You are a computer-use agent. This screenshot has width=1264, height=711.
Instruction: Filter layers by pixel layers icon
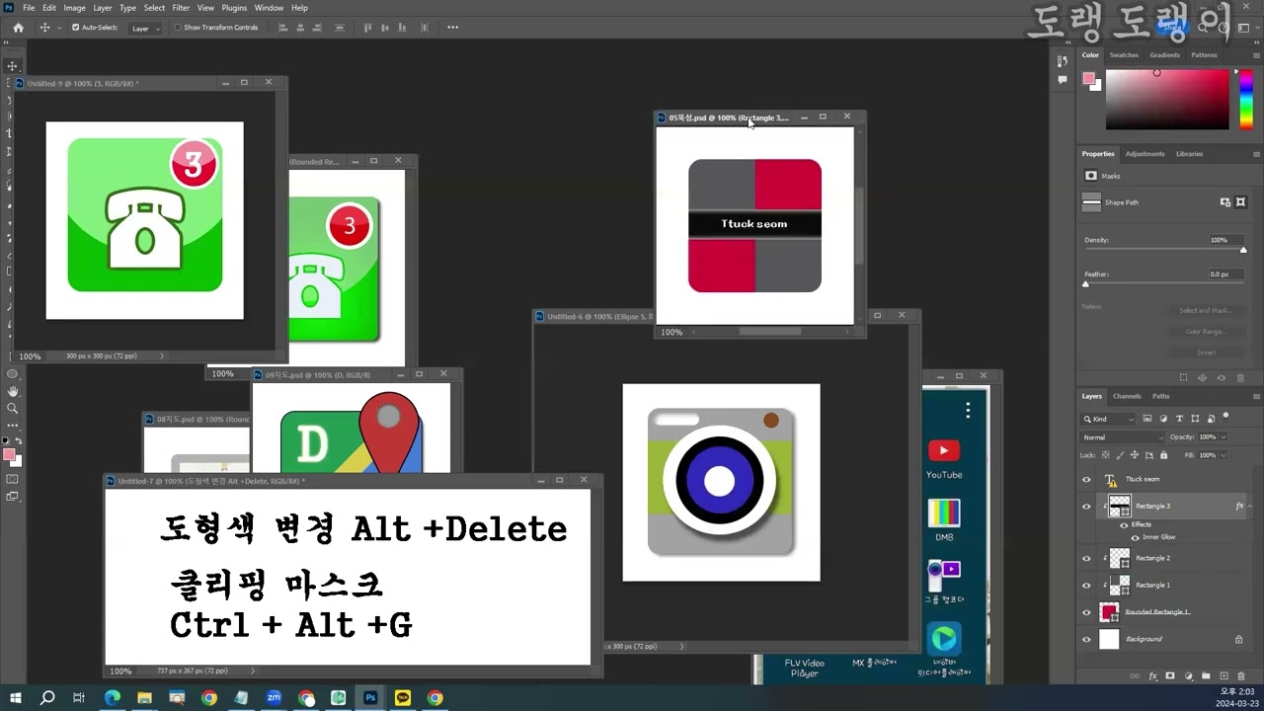[x=1148, y=419]
